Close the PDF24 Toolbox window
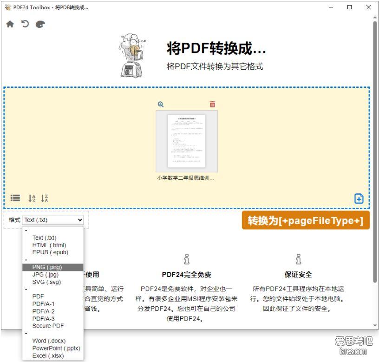 click(x=368, y=7)
